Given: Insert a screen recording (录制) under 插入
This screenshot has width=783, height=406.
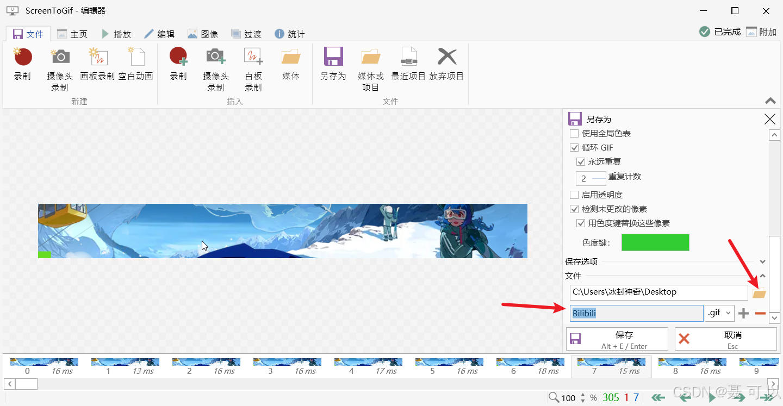Looking at the screenshot, I should point(178,65).
